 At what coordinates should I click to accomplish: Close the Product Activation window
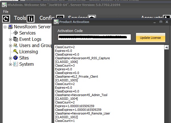(x=167, y=22)
